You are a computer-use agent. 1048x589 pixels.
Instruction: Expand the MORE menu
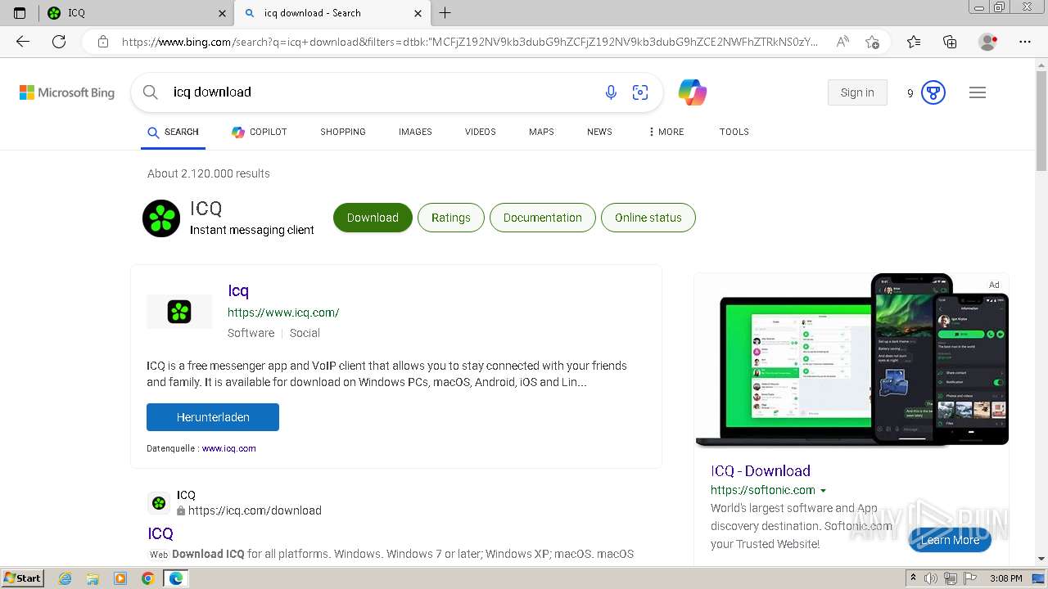coord(666,132)
